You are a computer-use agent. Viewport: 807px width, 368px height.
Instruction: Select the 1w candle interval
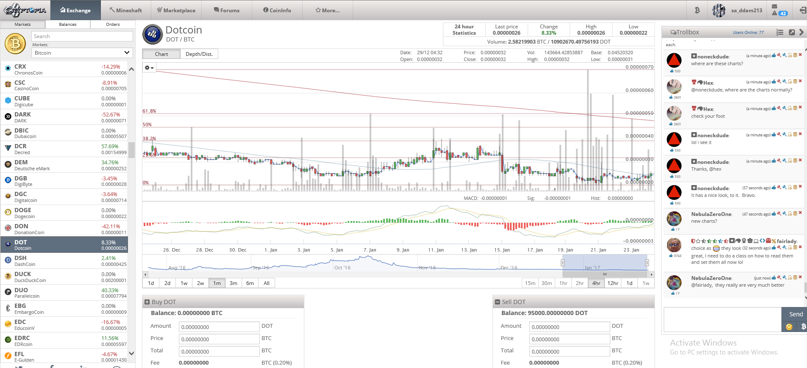pyautogui.click(x=646, y=283)
